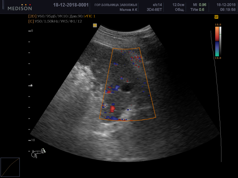The image size is (238, 178).
Task: Click operator name Малов А К
Action: [129, 10]
